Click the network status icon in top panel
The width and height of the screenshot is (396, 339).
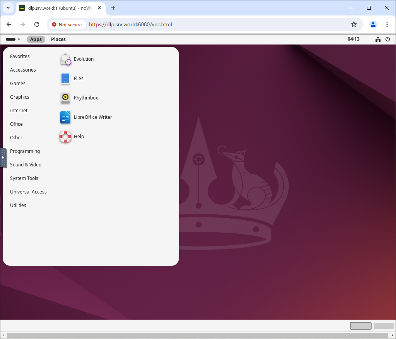coord(378,39)
